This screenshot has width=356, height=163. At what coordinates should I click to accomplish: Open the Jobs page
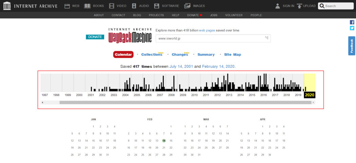pyautogui.click(x=214, y=15)
